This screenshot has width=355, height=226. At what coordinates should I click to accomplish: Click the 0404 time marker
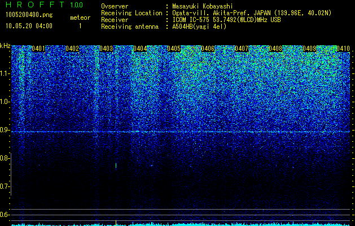(x=140, y=49)
